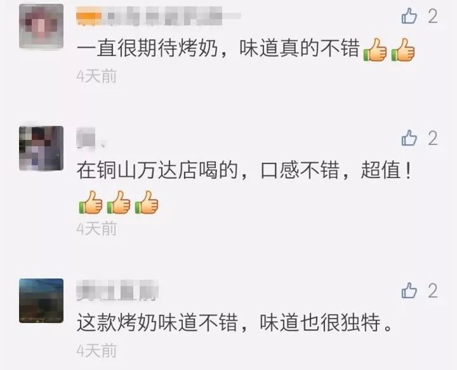Like the comment about 一直很期待烤奶

(x=409, y=16)
